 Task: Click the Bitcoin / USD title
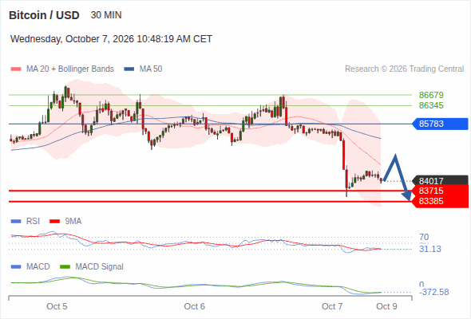coord(44,15)
